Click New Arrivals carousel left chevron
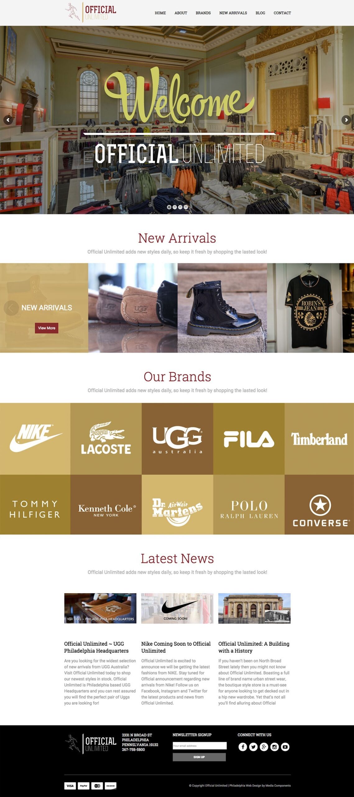The image size is (354, 797). [x=11, y=308]
